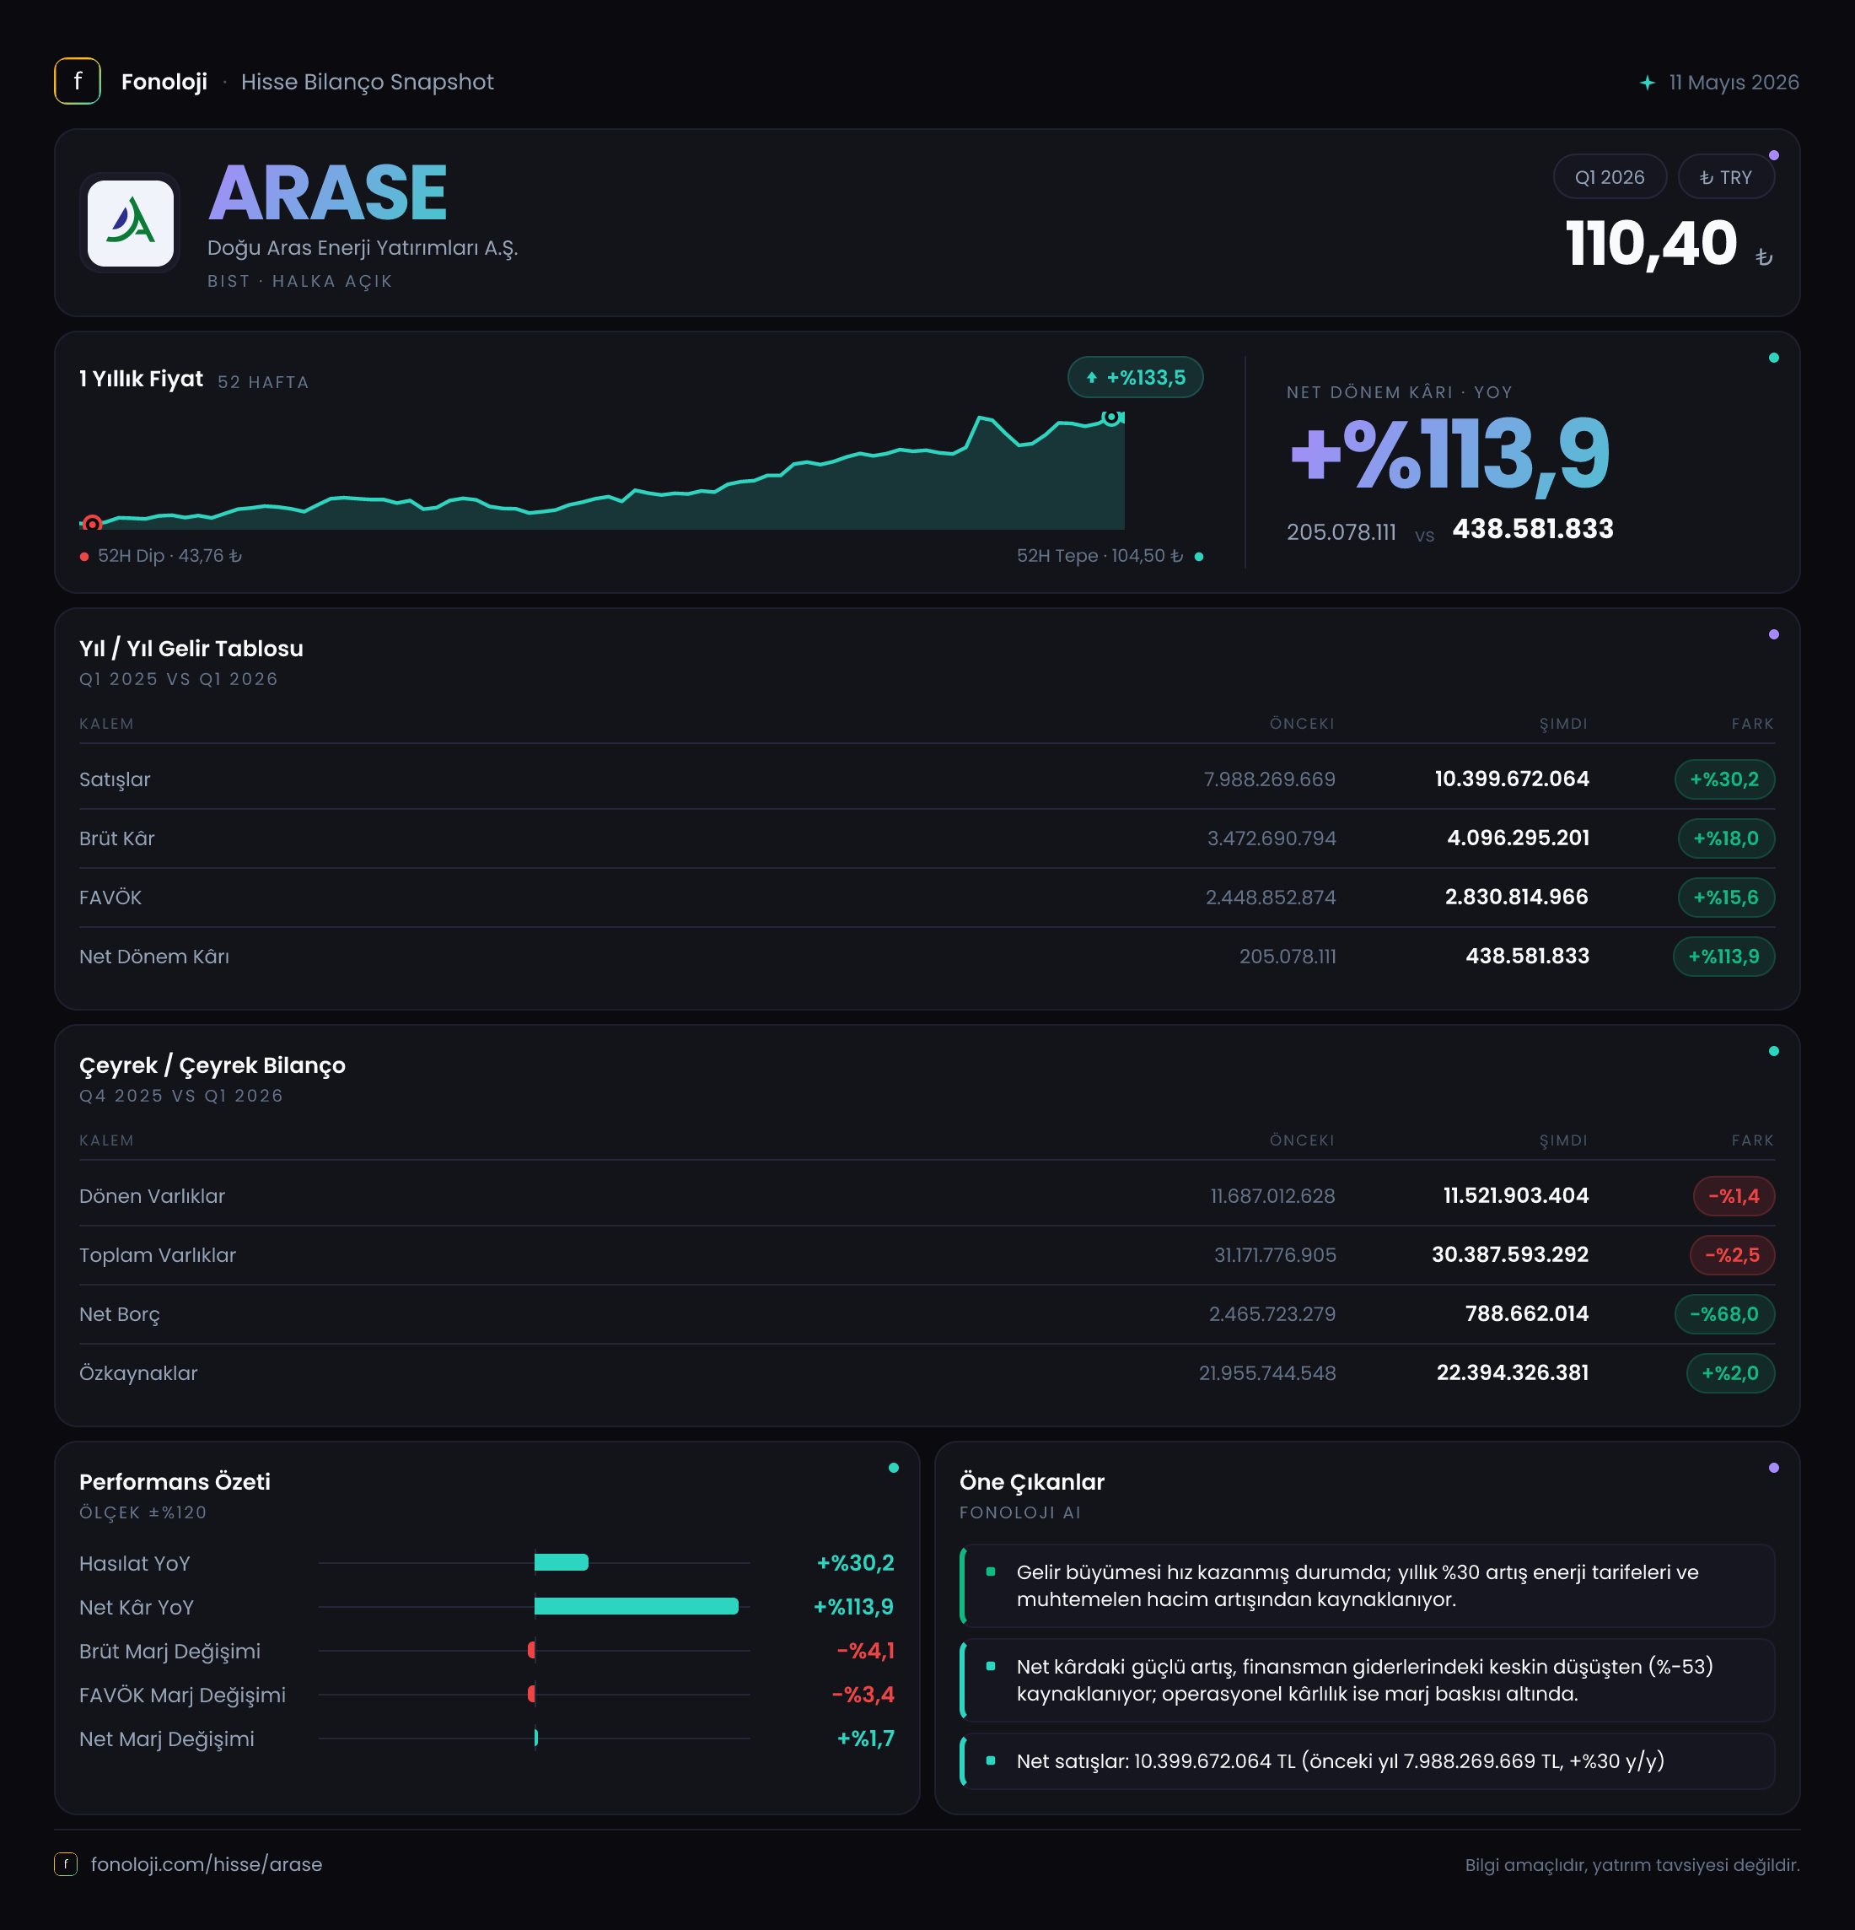The height and width of the screenshot is (1930, 1855).
Task: Click the -%2,5 badge in Toplam Varlıklar row
Action: pos(1732,1254)
